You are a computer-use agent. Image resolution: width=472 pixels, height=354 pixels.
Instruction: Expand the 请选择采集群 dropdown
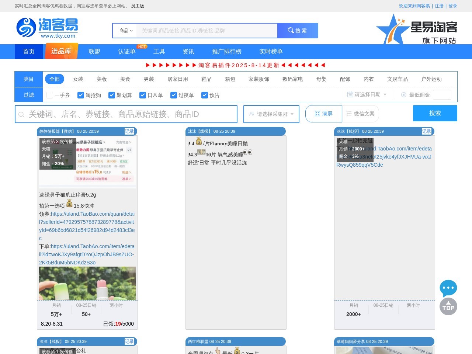tap(271, 114)
